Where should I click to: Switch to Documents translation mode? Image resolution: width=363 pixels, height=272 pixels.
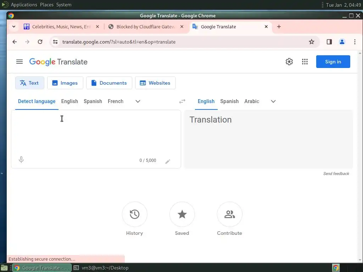[x=109, y=83]
